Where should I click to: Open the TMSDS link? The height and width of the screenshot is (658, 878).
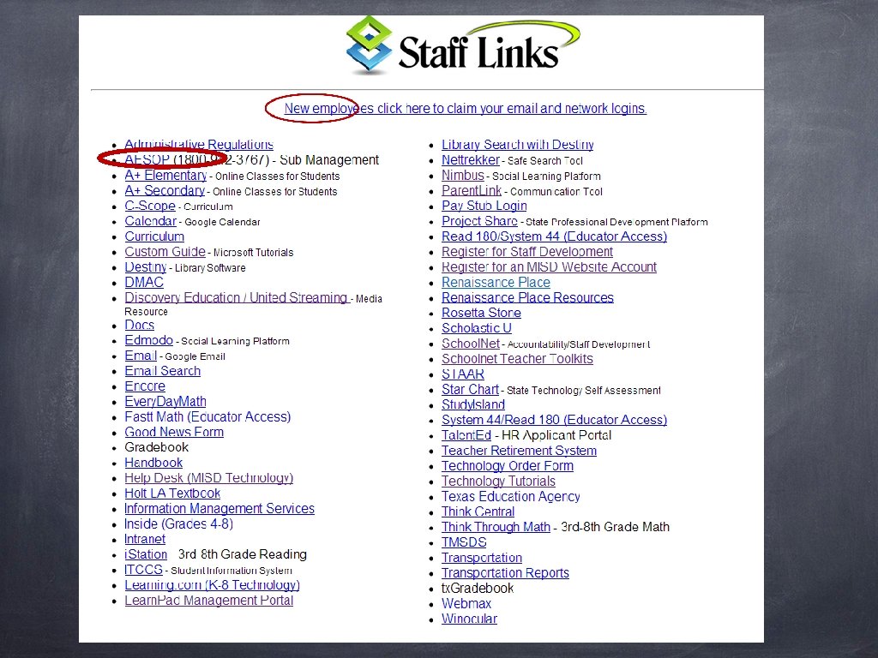pyautogui.click(x=464, y=541)
